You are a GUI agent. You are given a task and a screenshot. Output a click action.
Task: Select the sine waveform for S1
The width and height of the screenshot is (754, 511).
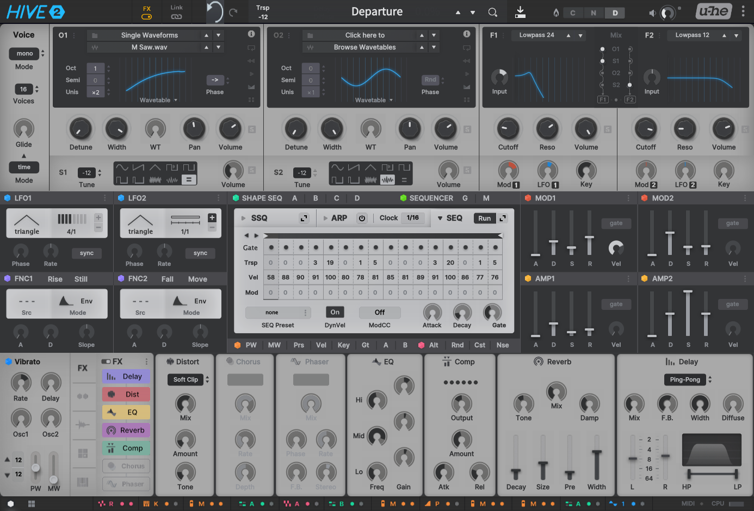pos(122,167)
